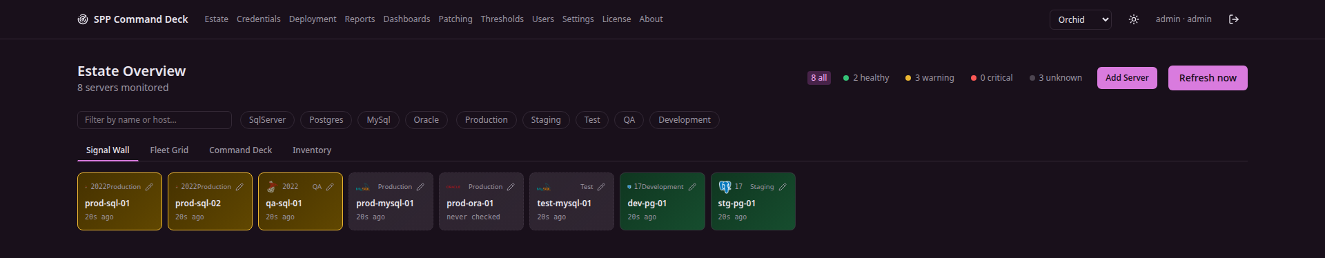Viewport: 1325px width, 258px height.
Task: Toggle the SqlServer filter chip
Action: click(267, 120)
